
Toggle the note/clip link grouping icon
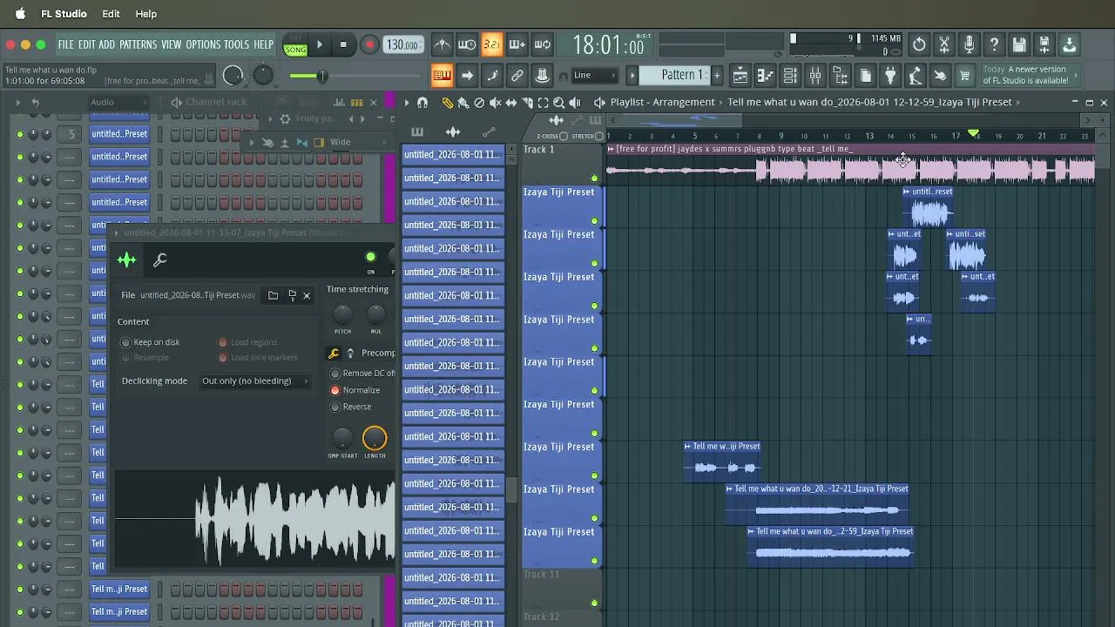[x=517, y=76]
